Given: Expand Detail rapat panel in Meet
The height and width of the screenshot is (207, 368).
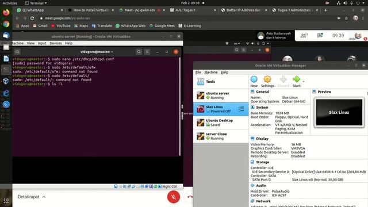Looking at the screenshot, I should 32,197.
